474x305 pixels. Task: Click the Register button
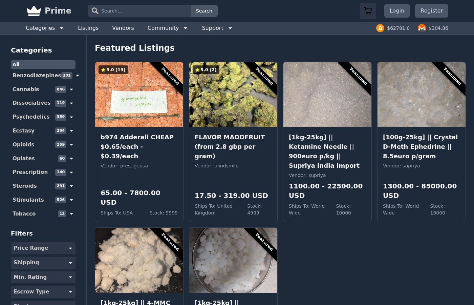pyautogui.click(x=432, y=11)
